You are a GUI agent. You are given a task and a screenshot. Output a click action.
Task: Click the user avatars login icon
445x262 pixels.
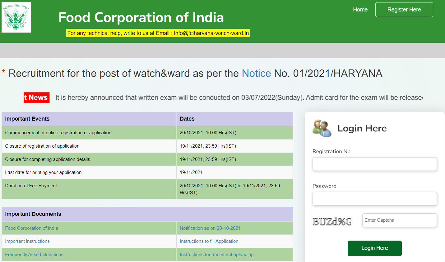[322, 128]
